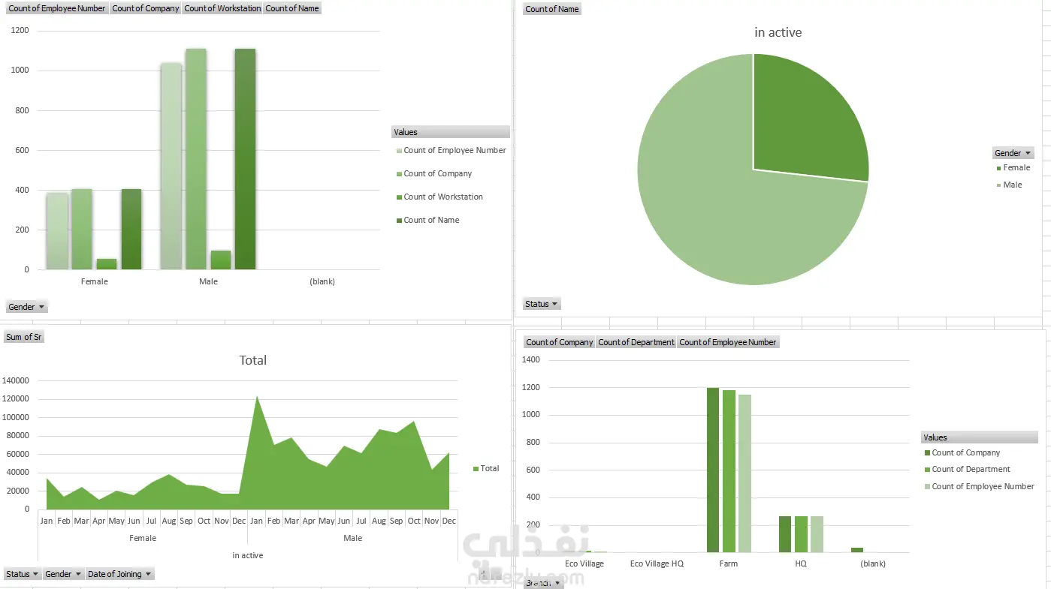Select the tallest Farm bar in the branch chart
1051x589 pixels.
pyautogui.click(x=713, y=470)
